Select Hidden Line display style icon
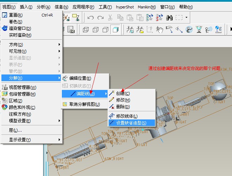Screen dimensions: 232x176 [x=96, y=30]
